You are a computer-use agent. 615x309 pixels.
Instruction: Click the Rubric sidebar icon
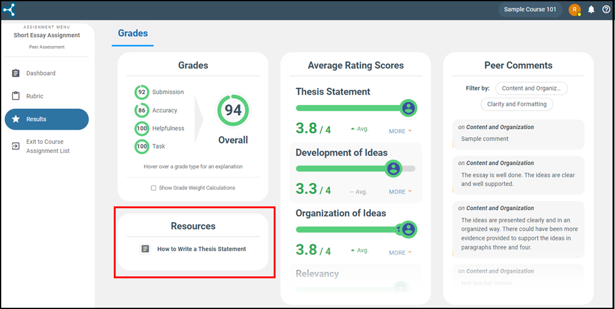(x=16, y=96)
